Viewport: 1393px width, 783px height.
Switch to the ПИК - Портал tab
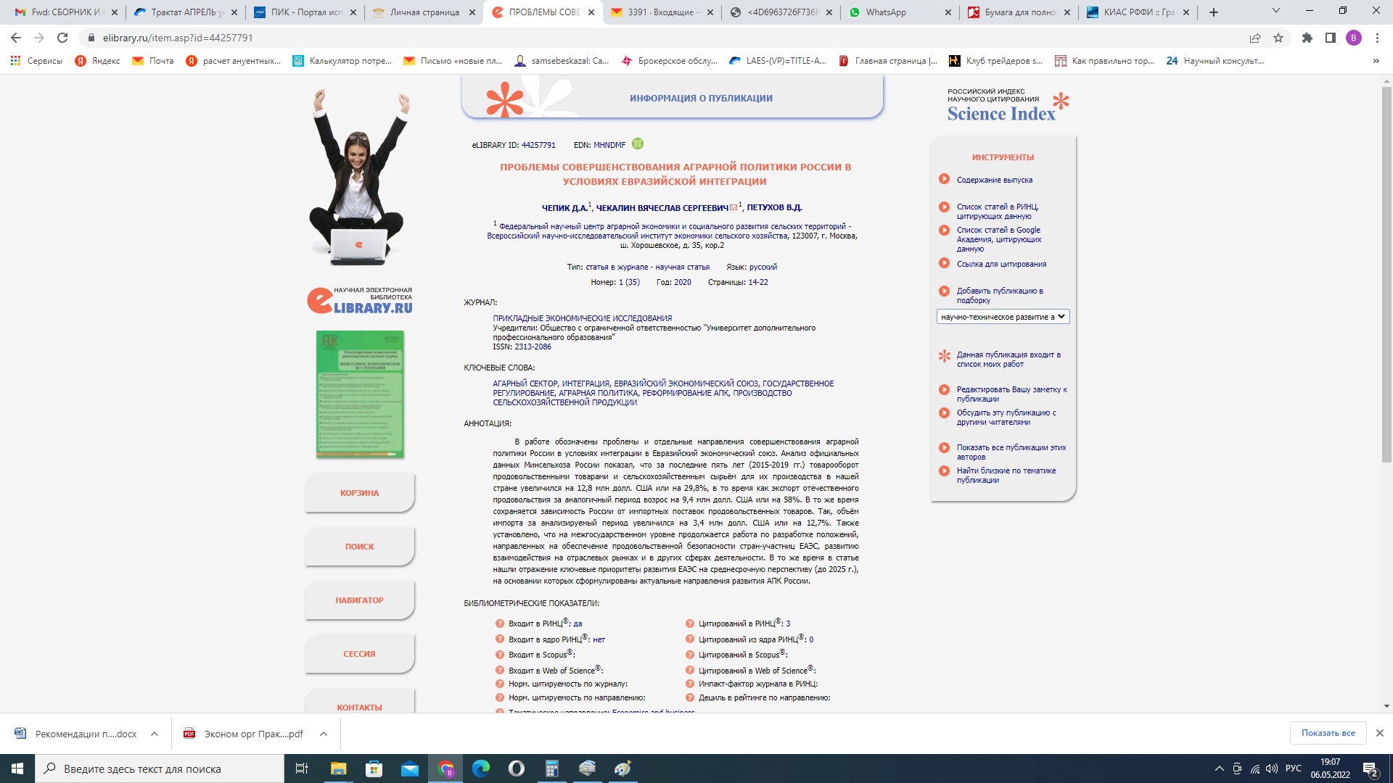point(305,12)
